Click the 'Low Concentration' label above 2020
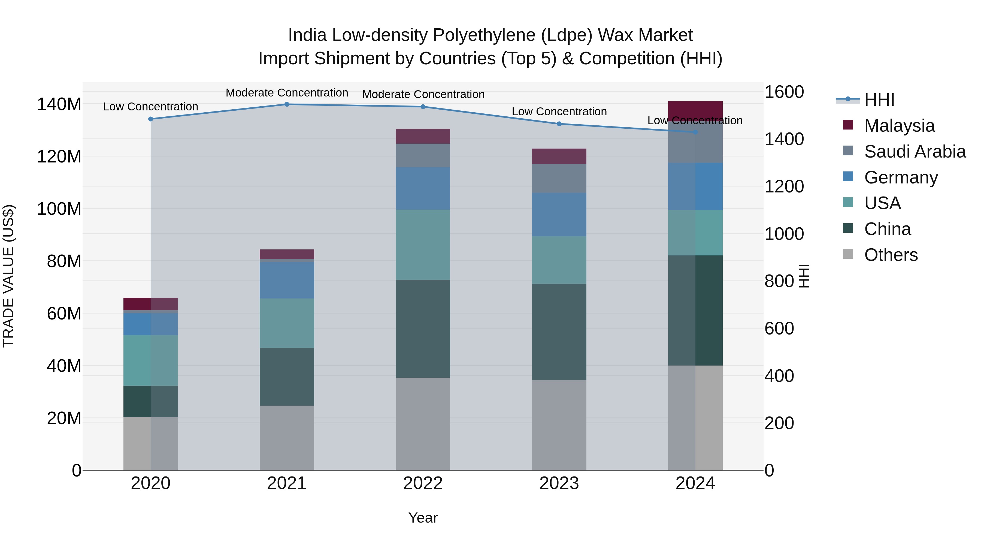Screen dimensions: 981x552 coord(151,107)
